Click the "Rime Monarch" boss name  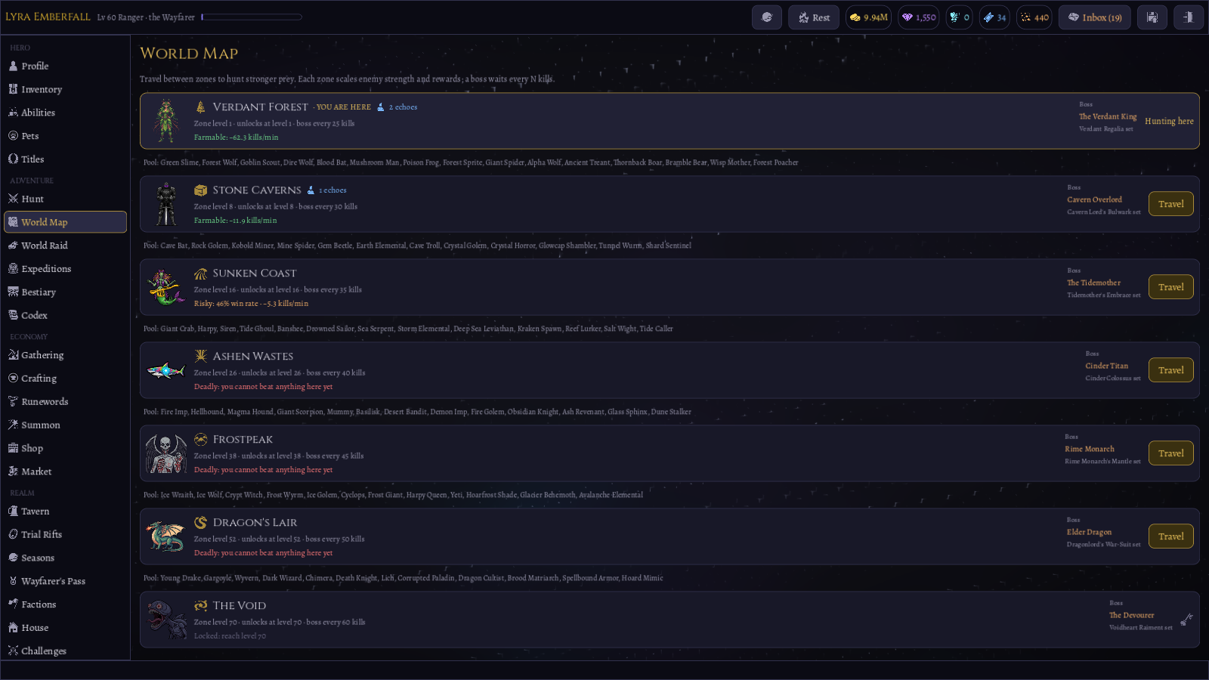1090,449
